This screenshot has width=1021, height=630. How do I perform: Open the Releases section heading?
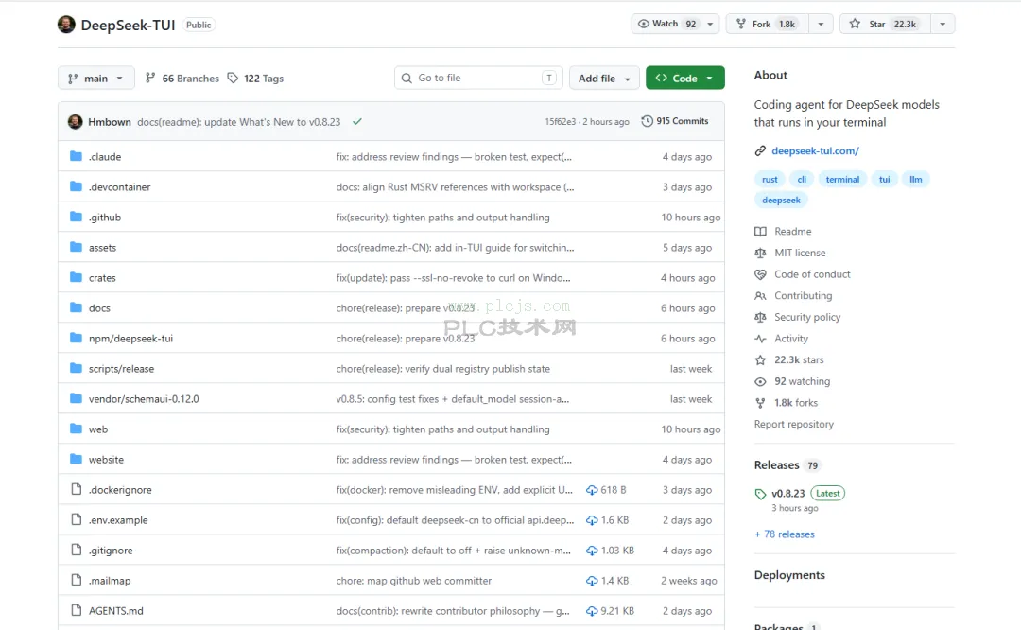pos(776,465)
